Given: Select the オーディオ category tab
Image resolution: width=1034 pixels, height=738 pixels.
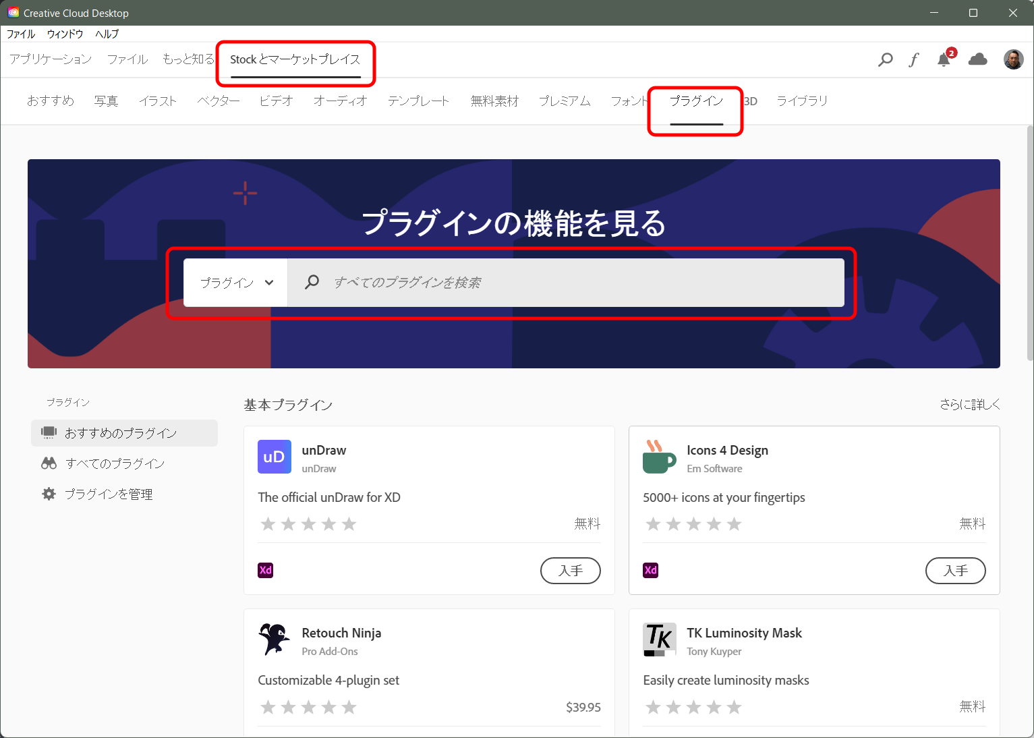Looking at the screenshot, I should point(341,101).
